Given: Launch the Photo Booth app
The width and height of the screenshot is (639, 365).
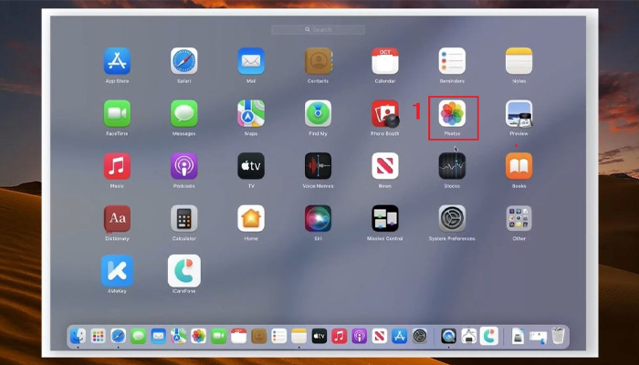Looking at the screenshot, I should (x=385, y=114).
